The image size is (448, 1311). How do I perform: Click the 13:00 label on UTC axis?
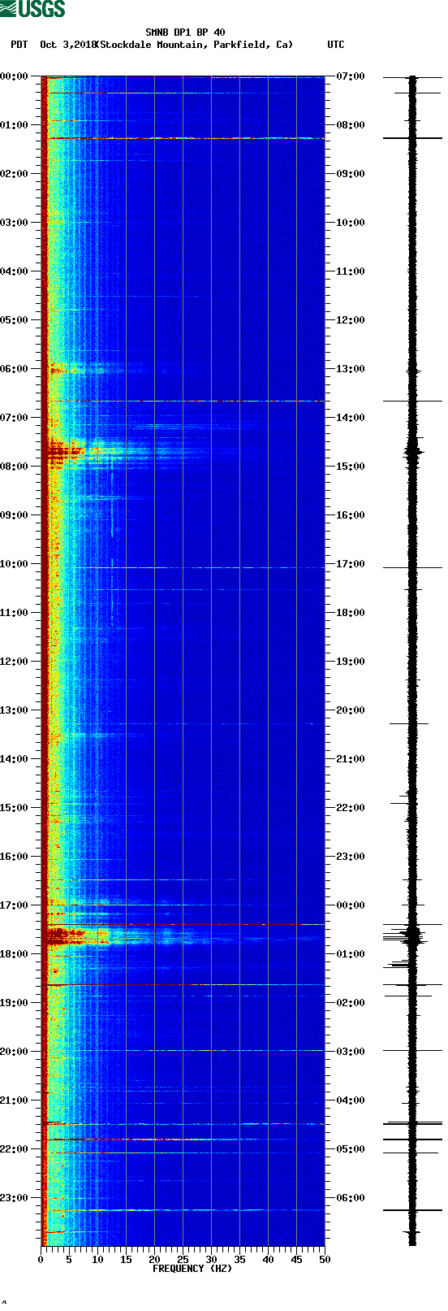point(351,369)
